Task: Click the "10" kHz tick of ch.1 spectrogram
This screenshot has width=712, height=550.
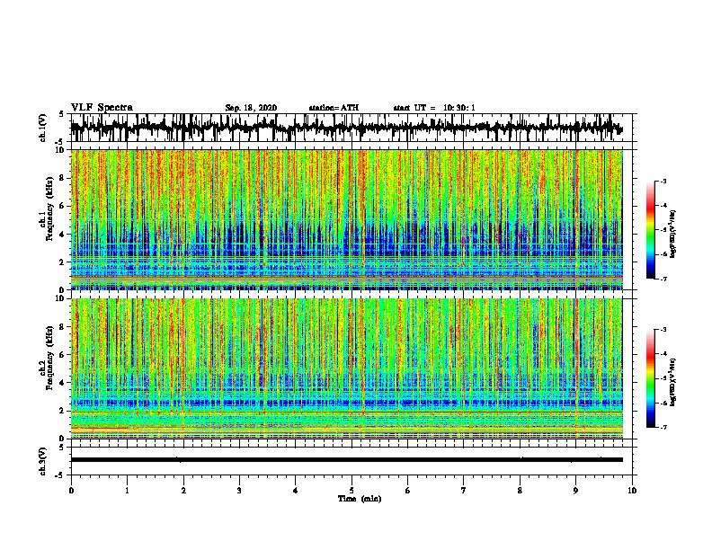Action: point(61,150)
